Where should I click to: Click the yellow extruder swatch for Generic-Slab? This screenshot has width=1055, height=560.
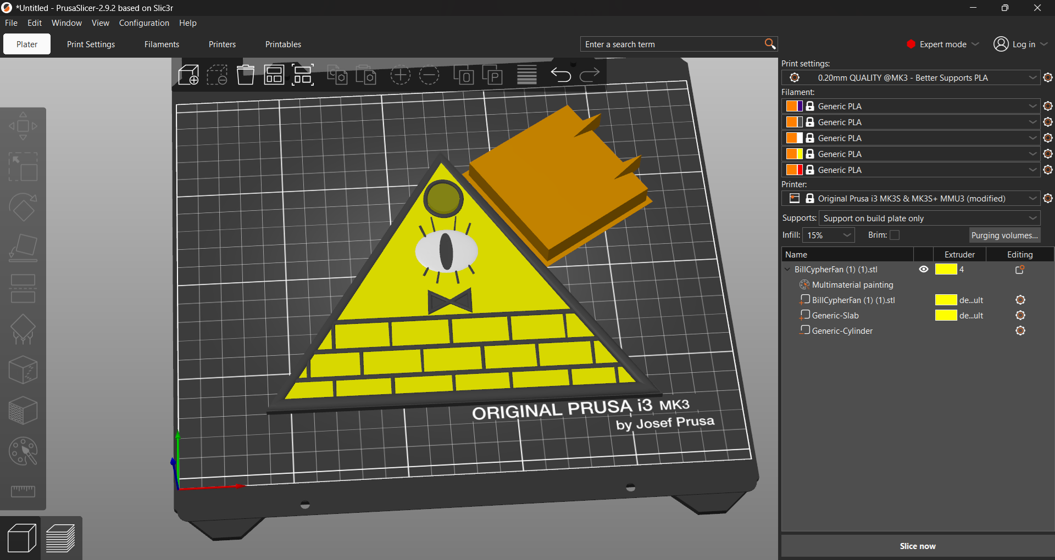(x=946, y=315)
